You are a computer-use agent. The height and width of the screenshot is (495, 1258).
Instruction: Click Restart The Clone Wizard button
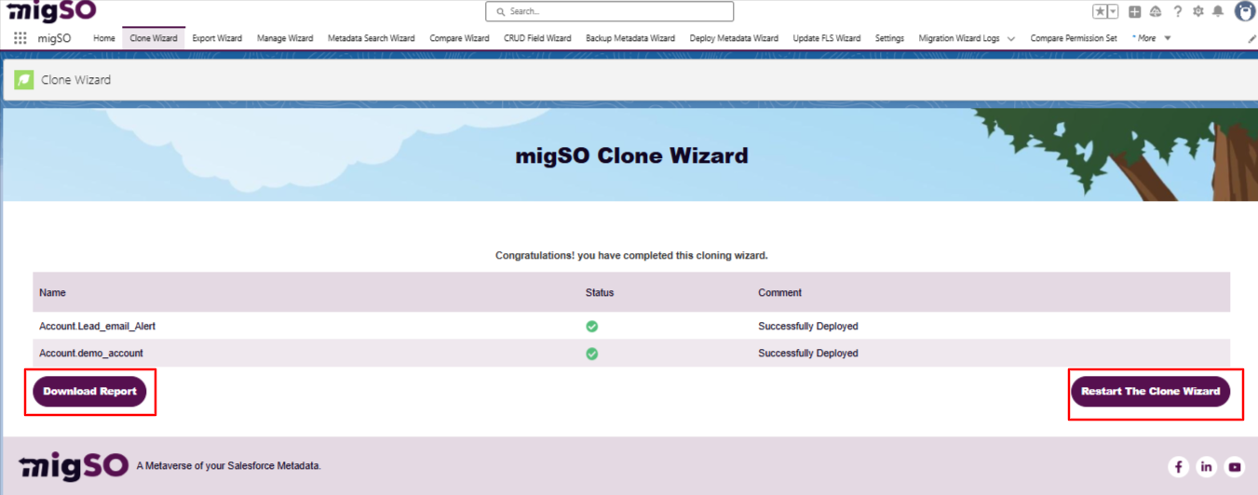tap(1150, 392)
